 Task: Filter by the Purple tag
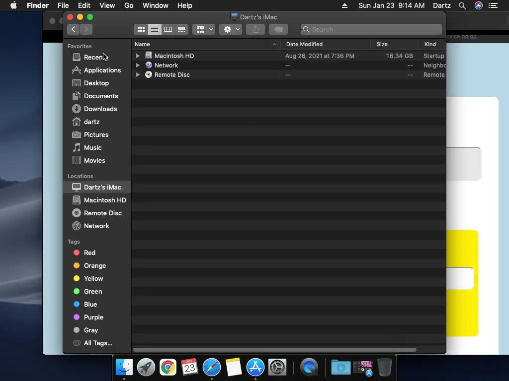(x=97, y=317)
